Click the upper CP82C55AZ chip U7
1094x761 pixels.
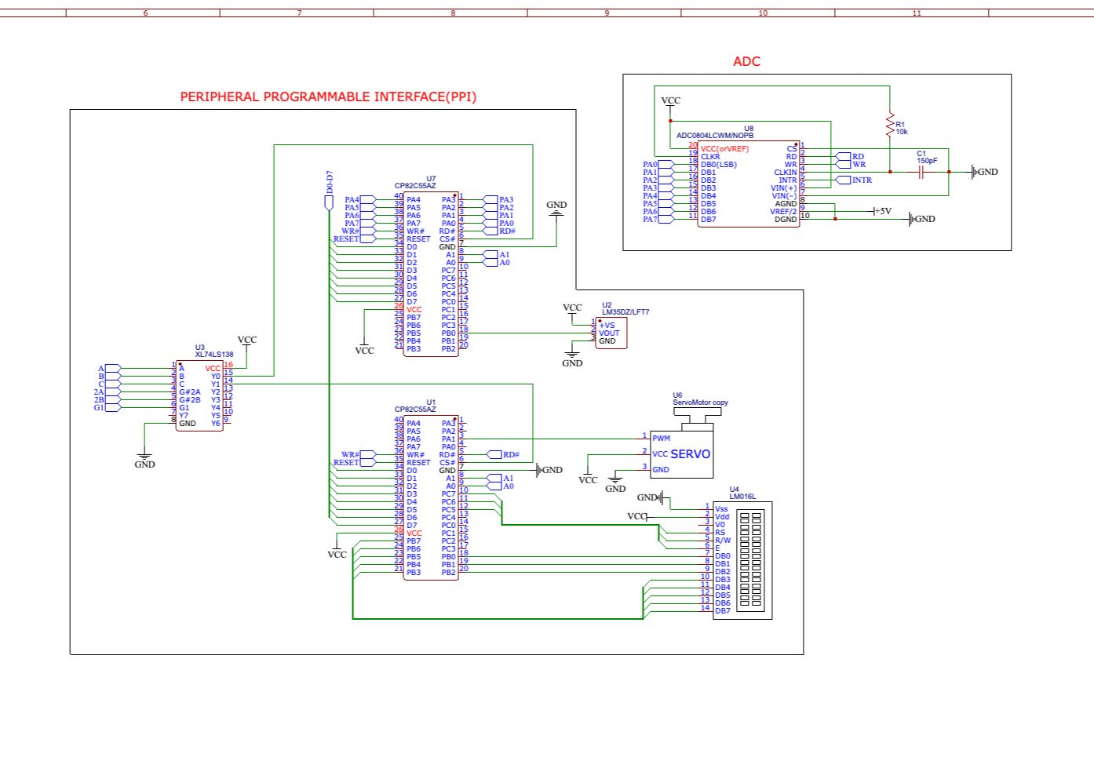[430, 275]
